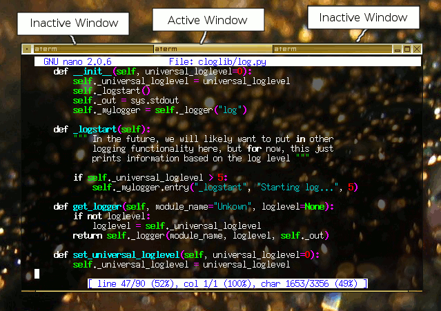Click the 'if not loglevel:' line
Image resolution: width=441 pixels, height=311 pixels.
112,217
